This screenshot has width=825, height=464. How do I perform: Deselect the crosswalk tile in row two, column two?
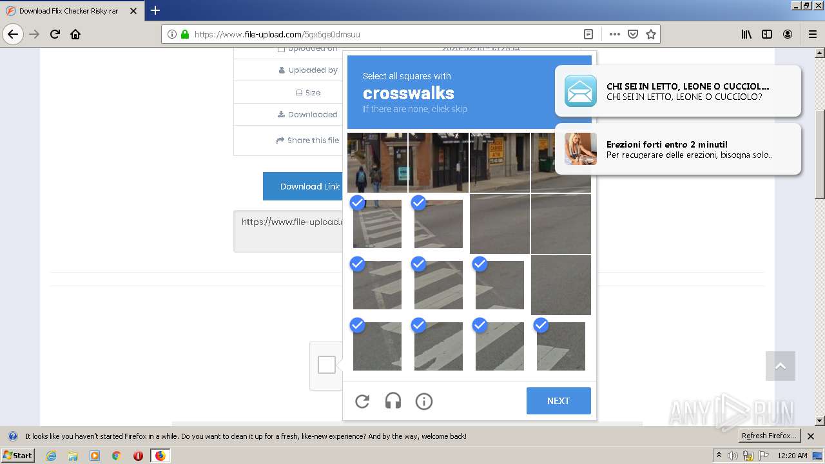pyautogui.click(x=438, y=224)
